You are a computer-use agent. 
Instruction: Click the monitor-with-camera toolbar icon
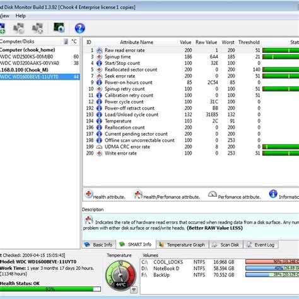tap(59, 28)
